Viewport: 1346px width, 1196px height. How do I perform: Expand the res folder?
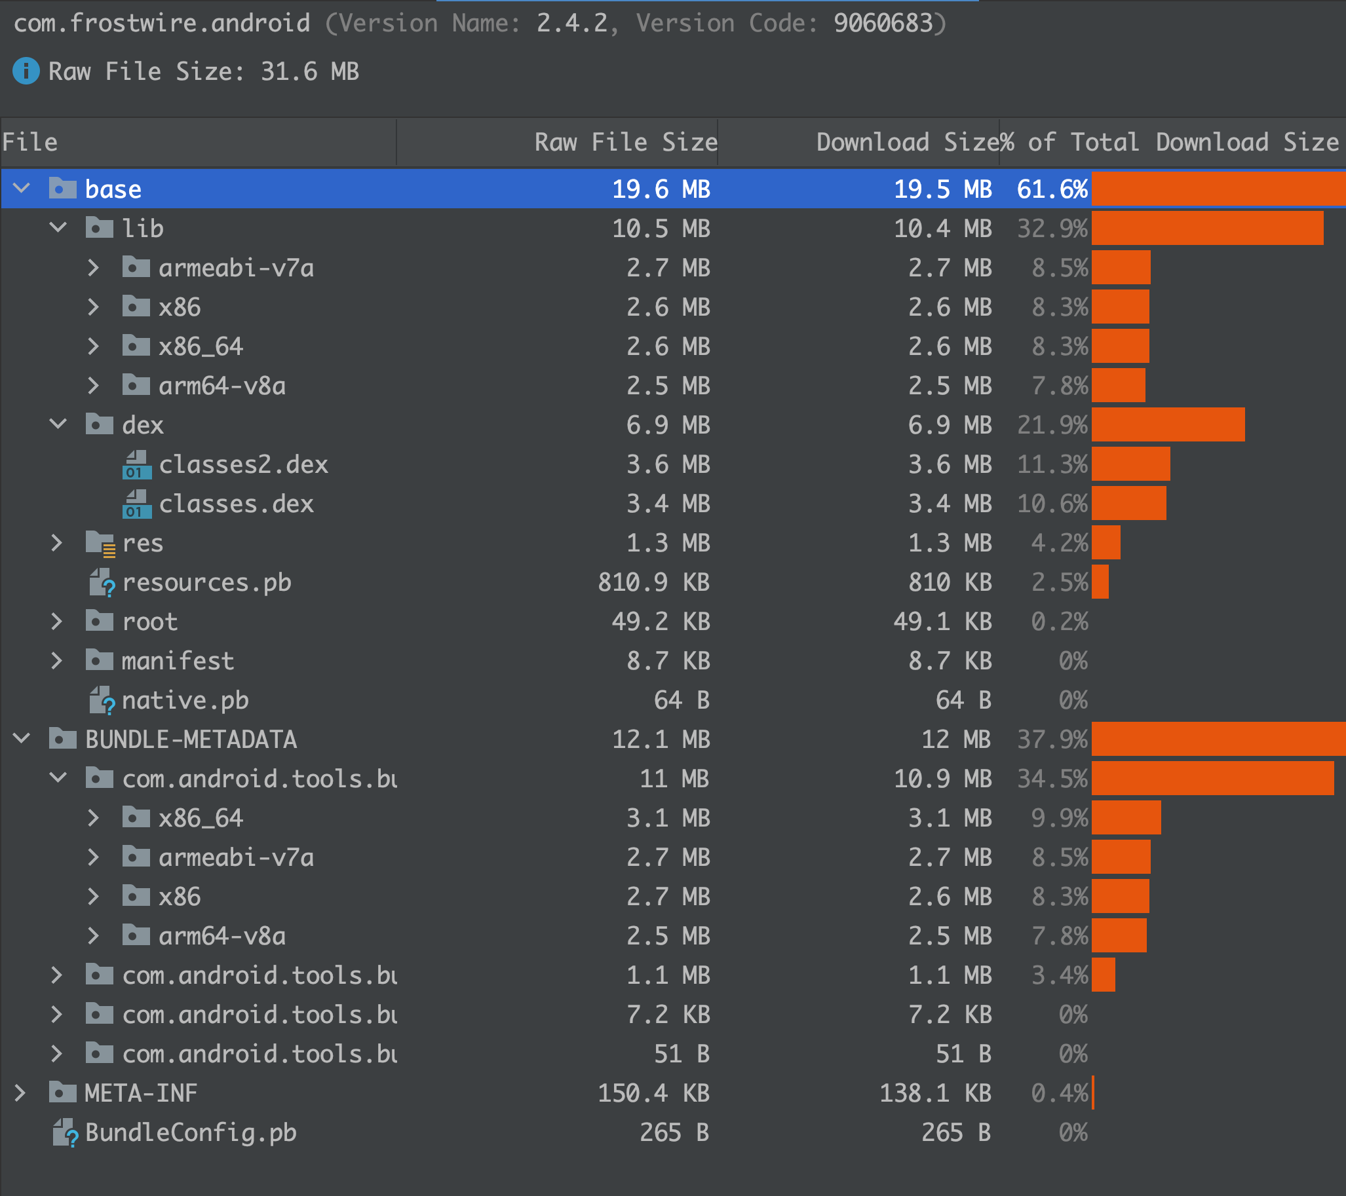point(57,543)
